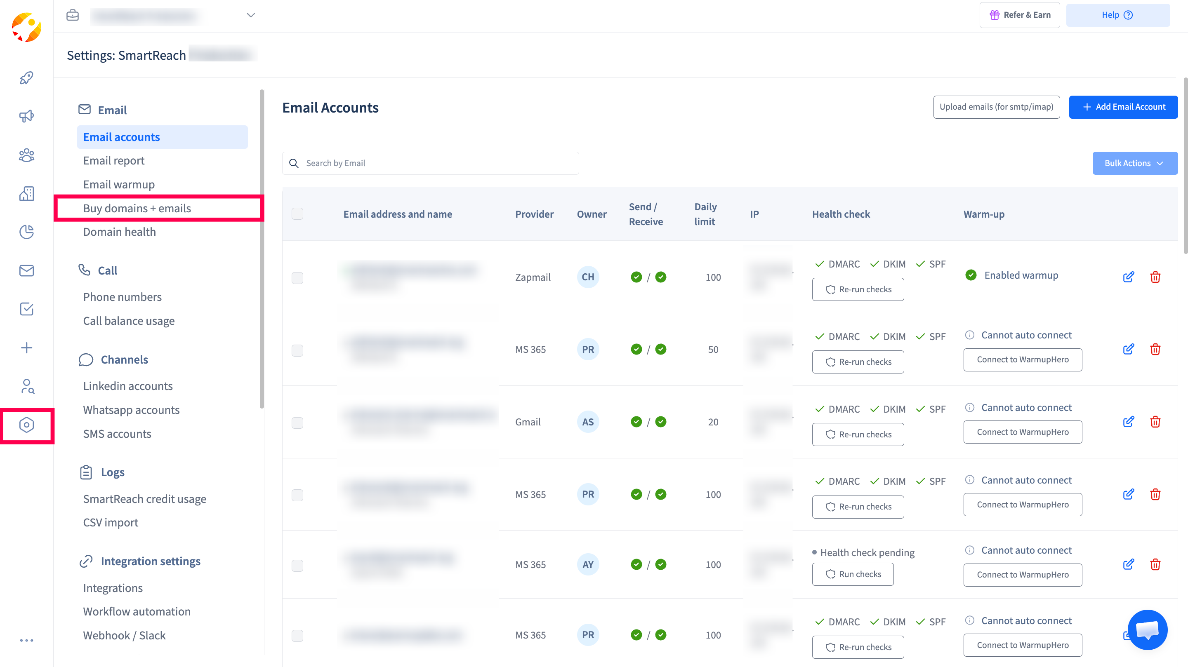Open the megaphone campaigns icon
Screen dimensions: 1188x667
pos(26,116)
